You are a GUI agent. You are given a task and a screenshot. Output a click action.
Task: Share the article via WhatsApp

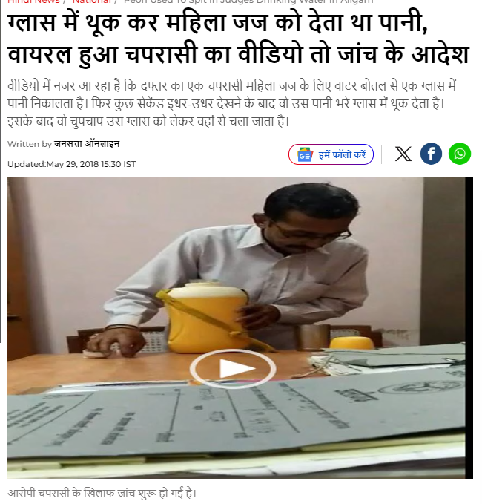460,154
